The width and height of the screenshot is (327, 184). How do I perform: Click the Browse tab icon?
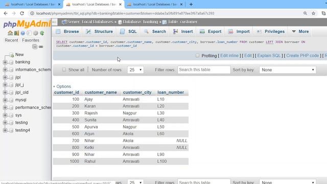click(x=58, y=32)
